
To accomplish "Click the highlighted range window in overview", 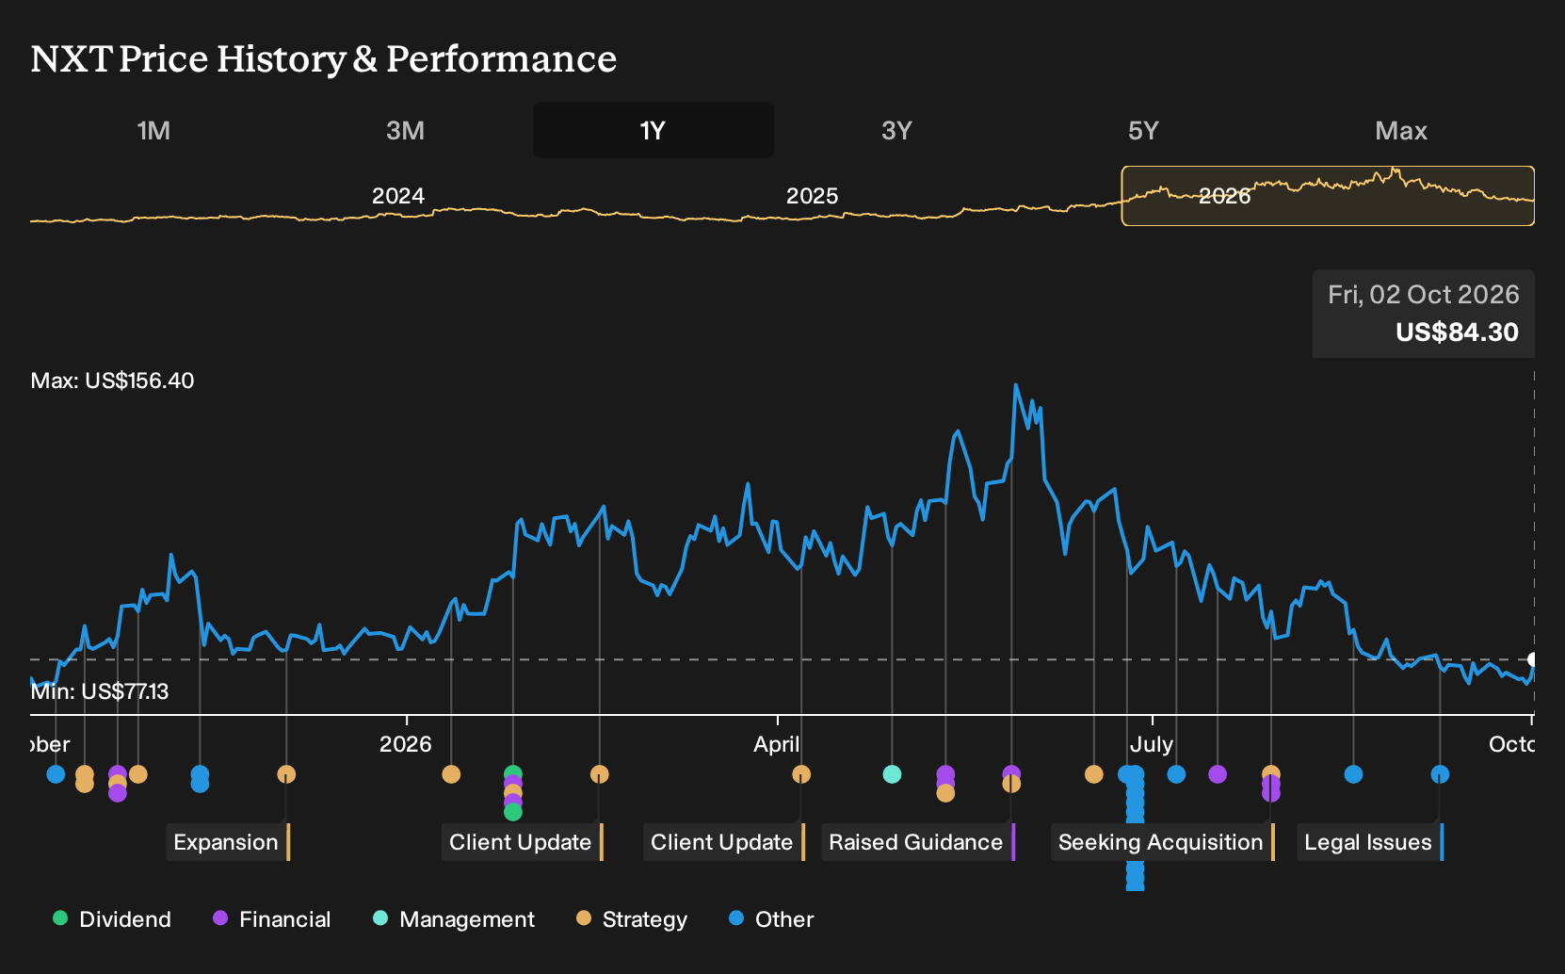I will coord(1328,196).
